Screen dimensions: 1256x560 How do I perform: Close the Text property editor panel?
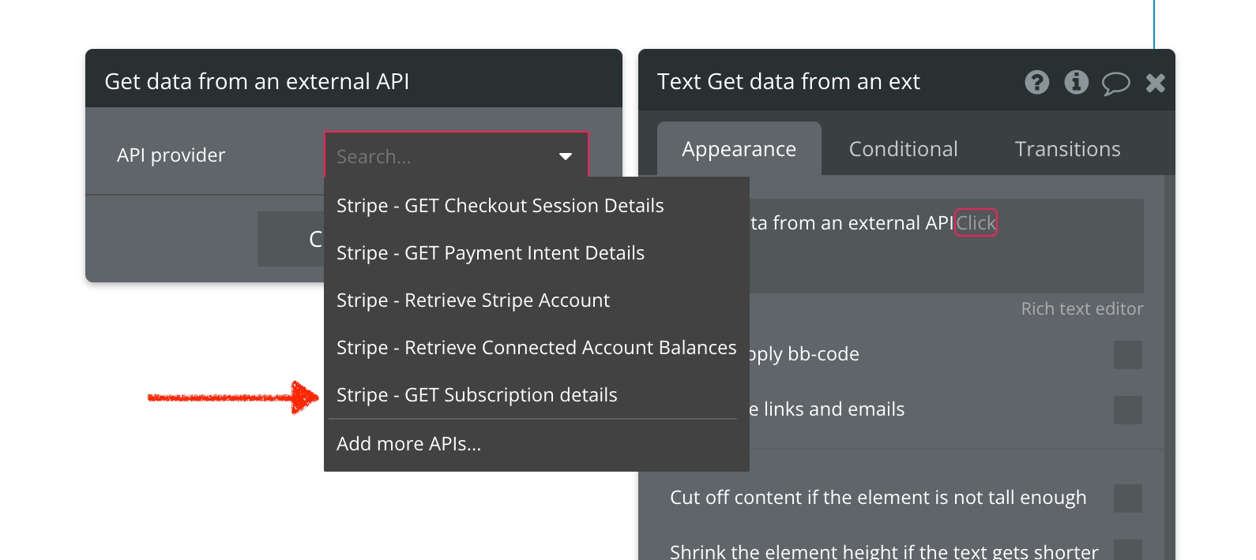point(1155,83)
